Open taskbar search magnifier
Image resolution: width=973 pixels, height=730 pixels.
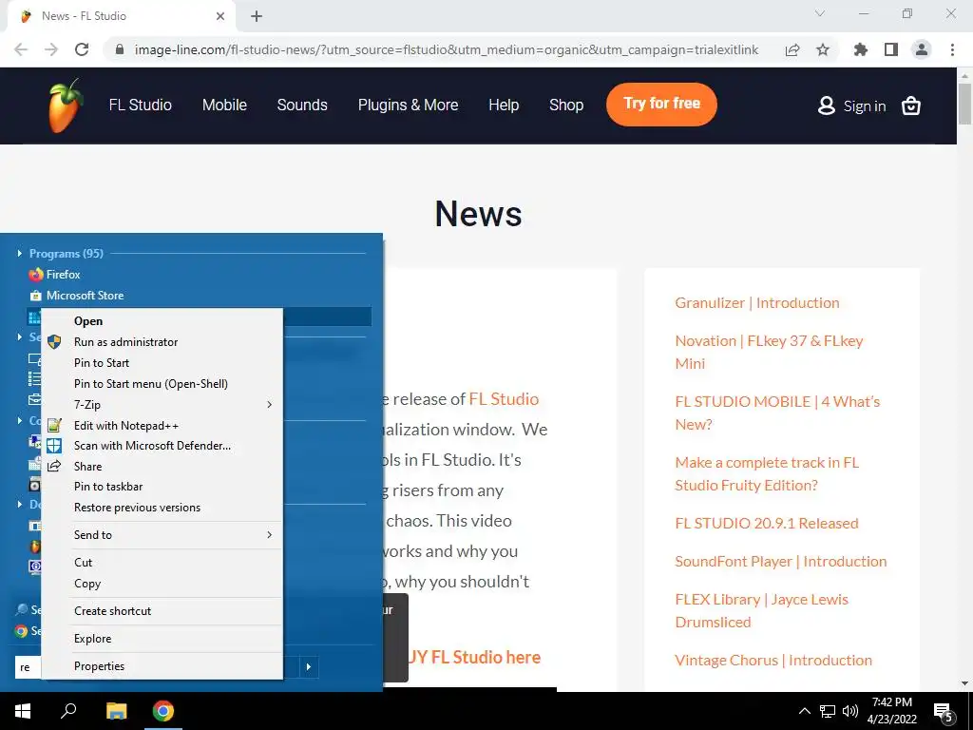[x=68, y=711]
